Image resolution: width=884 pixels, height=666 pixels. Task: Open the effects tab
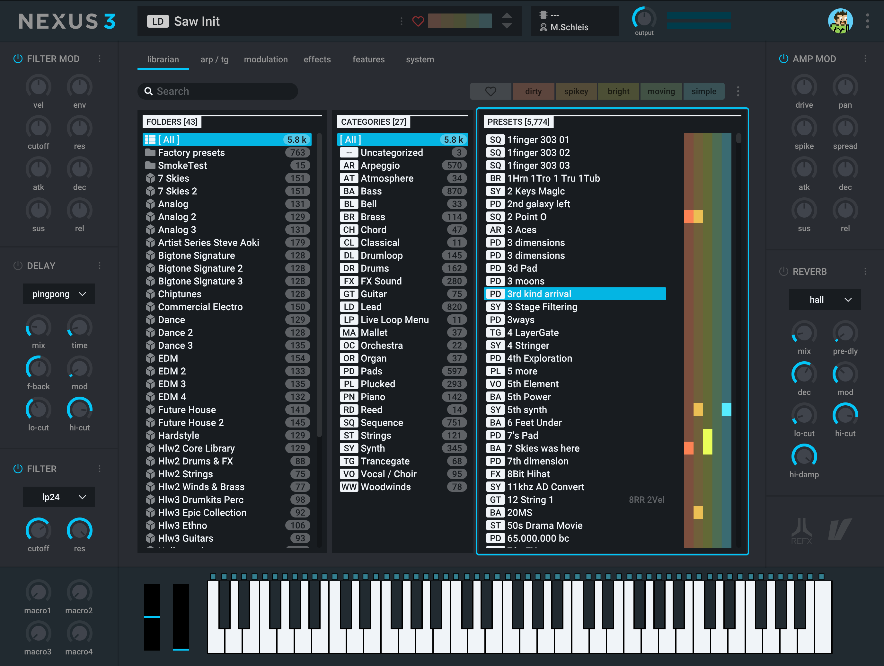(317, 59)
